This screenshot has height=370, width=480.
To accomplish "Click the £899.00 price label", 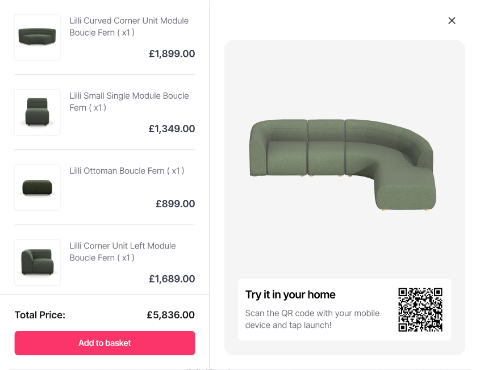I will tap(175, 204).
